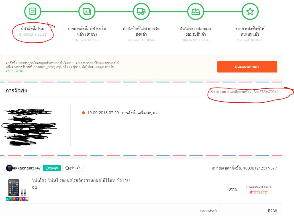Open the orange shop rating button
This screenshot has height=216, width=294.
(247, 67)
